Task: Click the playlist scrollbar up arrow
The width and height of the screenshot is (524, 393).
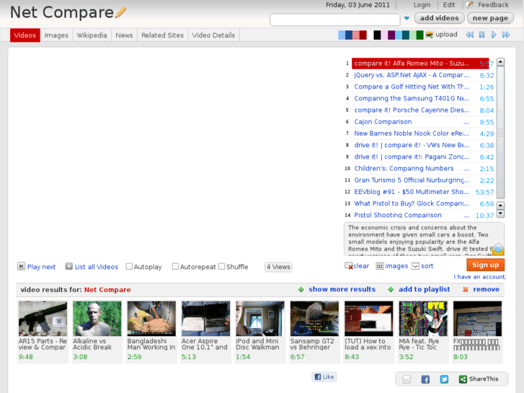Action: [x=500, y=62]
